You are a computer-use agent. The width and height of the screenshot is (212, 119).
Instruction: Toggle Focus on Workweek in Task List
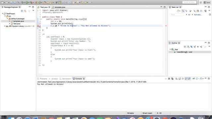click(x=190, y=11)
